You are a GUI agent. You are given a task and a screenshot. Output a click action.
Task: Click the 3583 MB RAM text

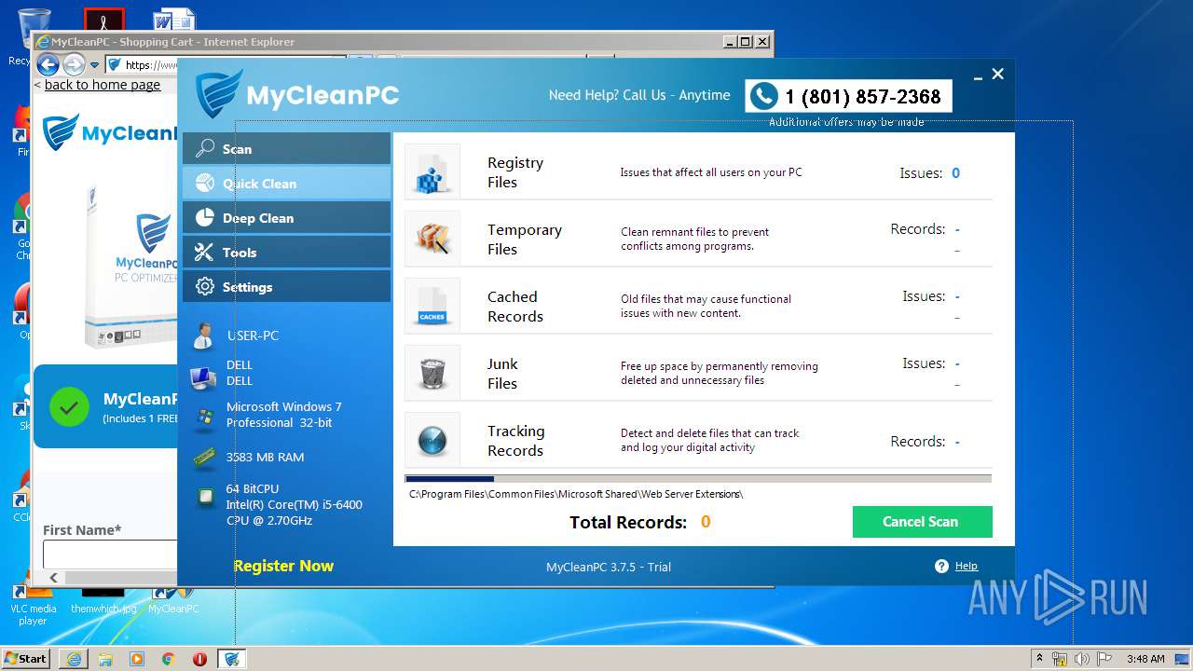pyautogui.click(x=266, y=458)
